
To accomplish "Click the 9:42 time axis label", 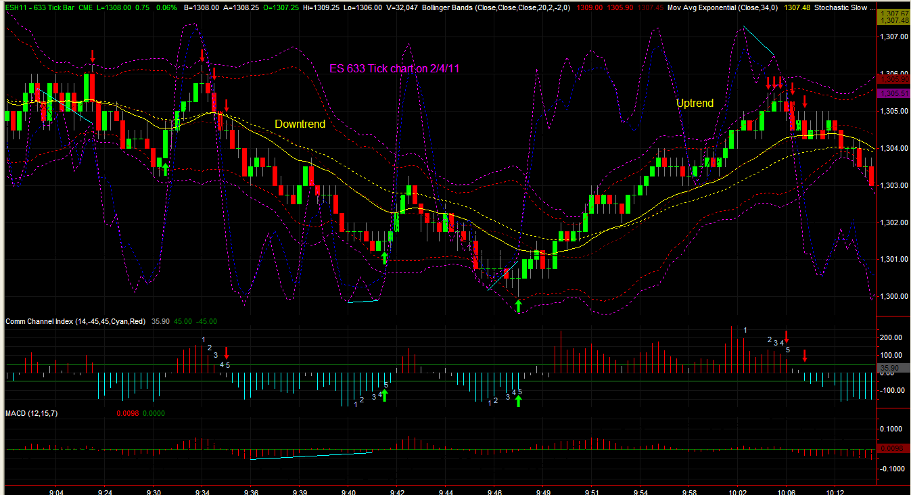I will (x=398, y=493).
